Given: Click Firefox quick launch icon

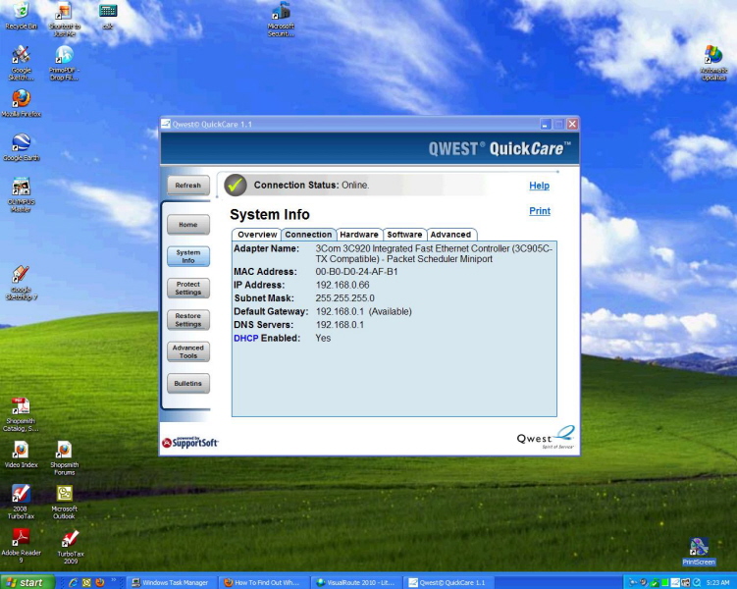Looking at the screenshot, I should (100, 582).
